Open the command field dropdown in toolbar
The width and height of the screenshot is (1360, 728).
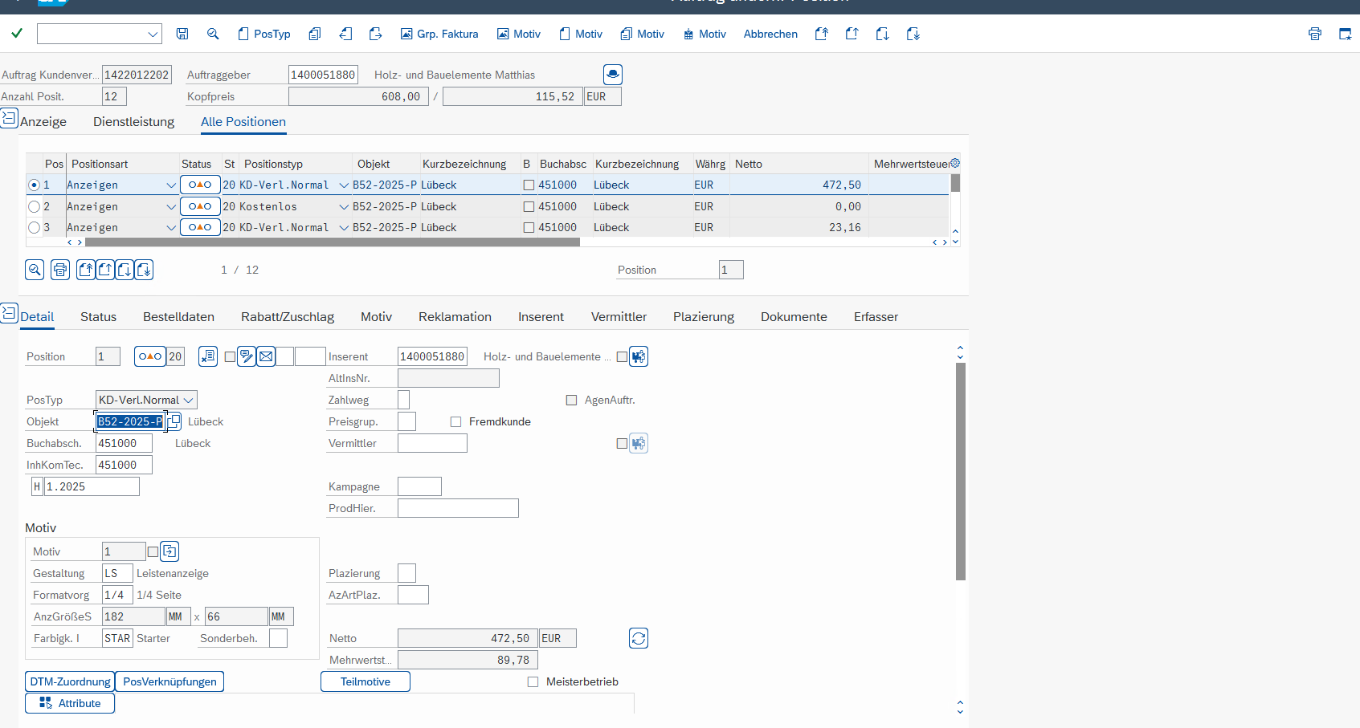[153, 34]
